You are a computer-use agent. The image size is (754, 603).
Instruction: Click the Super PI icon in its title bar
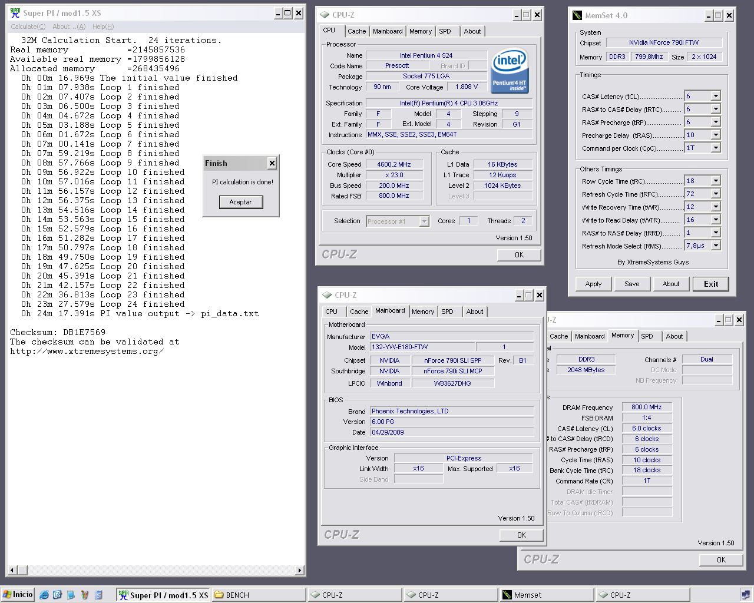point(15,13)
